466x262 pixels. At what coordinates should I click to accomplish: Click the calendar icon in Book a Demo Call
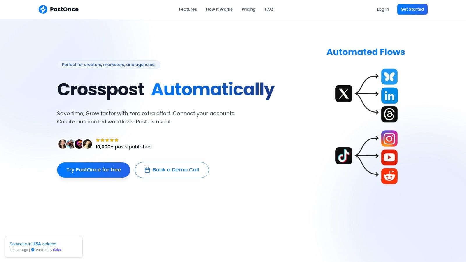pos(147,170)
